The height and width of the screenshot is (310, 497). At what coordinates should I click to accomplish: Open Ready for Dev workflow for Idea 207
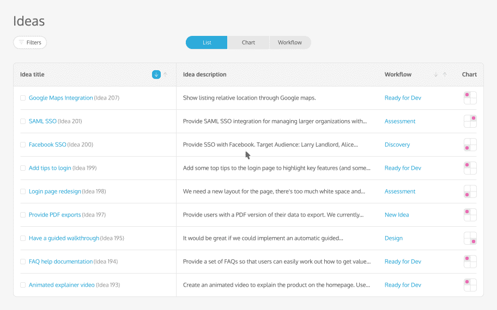coord(403,98)
